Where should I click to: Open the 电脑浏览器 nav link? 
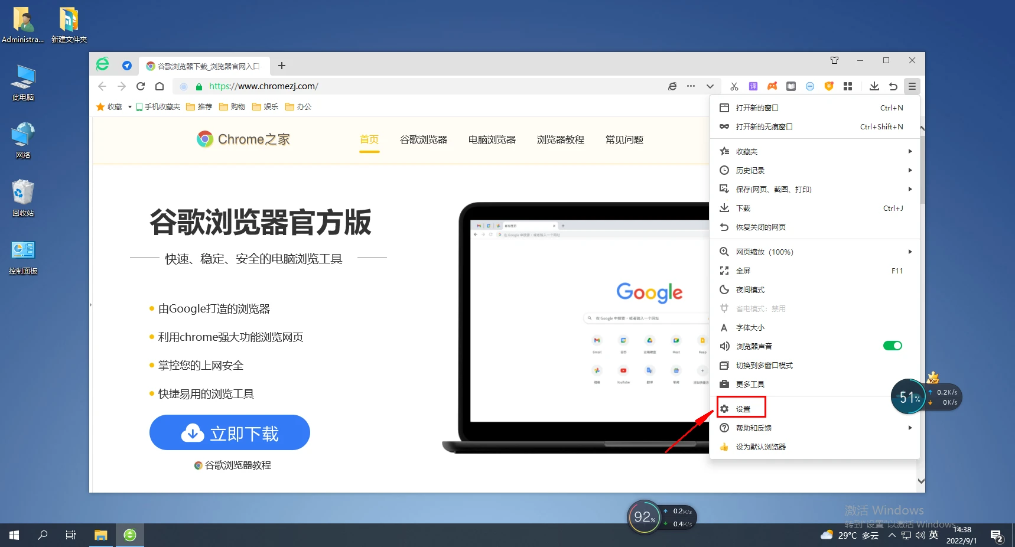click(492, 140)
